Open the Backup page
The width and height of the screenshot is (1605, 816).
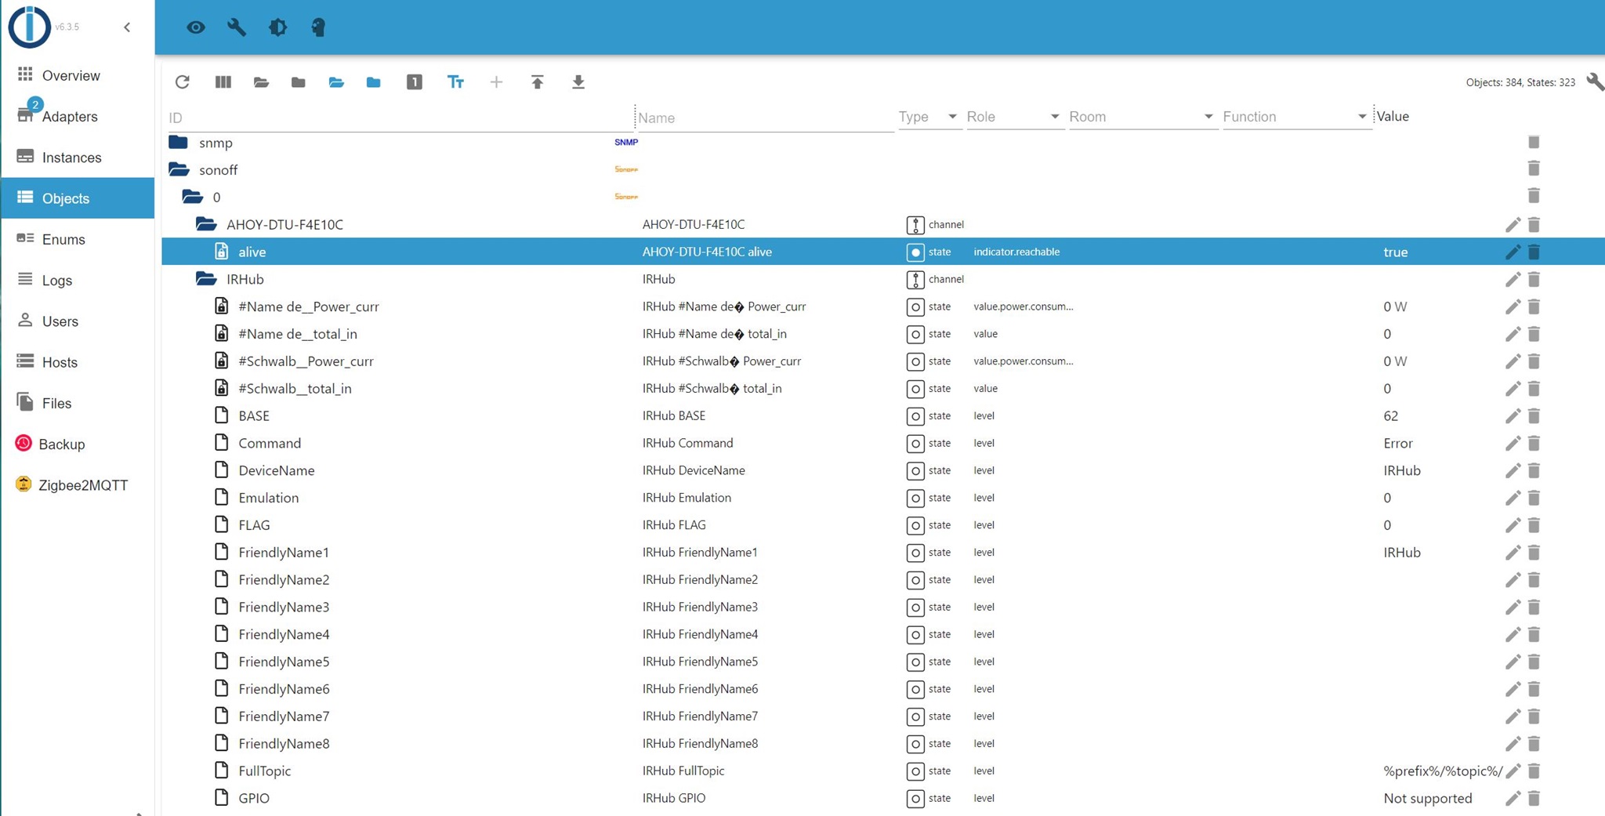[x=78, y=444]
